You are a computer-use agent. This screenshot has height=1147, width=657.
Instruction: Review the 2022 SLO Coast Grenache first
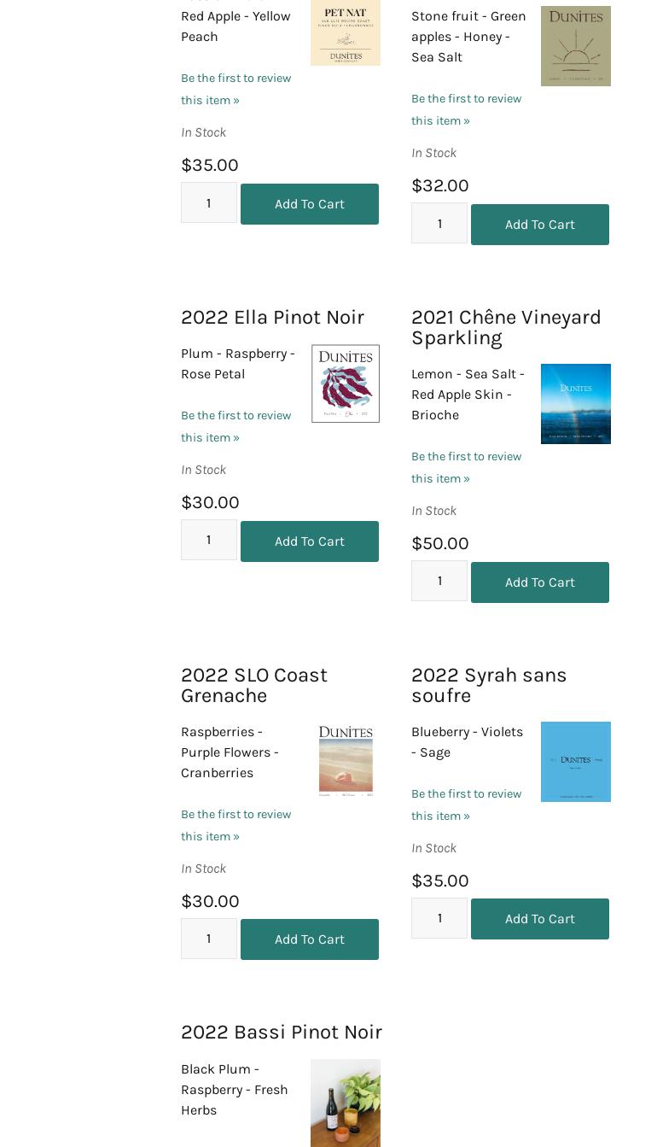[x=235, y=825]
